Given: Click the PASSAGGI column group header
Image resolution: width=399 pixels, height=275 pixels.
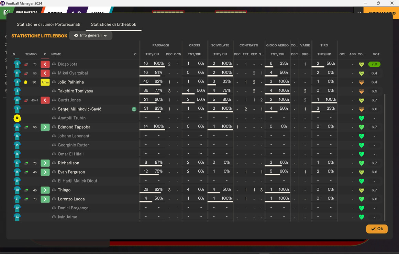Looking at the screenshot, I should pyautogui.click(x=160, y=45).
